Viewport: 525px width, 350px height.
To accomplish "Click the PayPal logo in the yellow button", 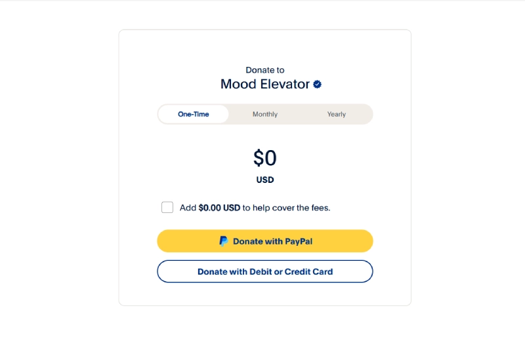I will tap(224, 241).
